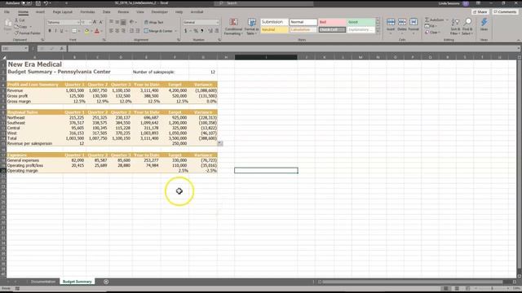Image resolution: width=522 pixels, height=293 pixels.
Task: Switch to the Data tab
Action: [x=107, y=12]
